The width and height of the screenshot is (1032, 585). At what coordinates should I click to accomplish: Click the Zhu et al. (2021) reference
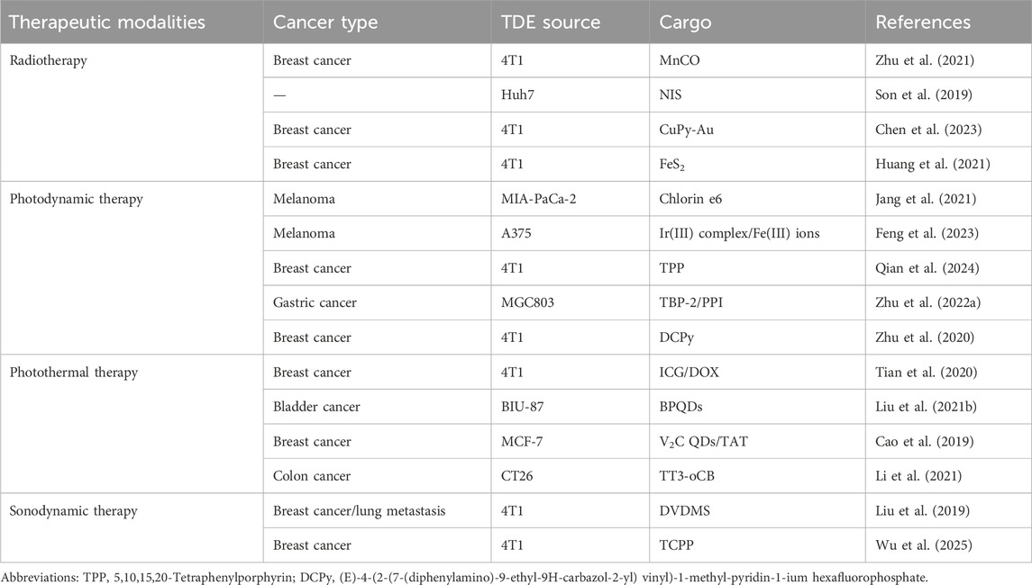tap(924, 60)
